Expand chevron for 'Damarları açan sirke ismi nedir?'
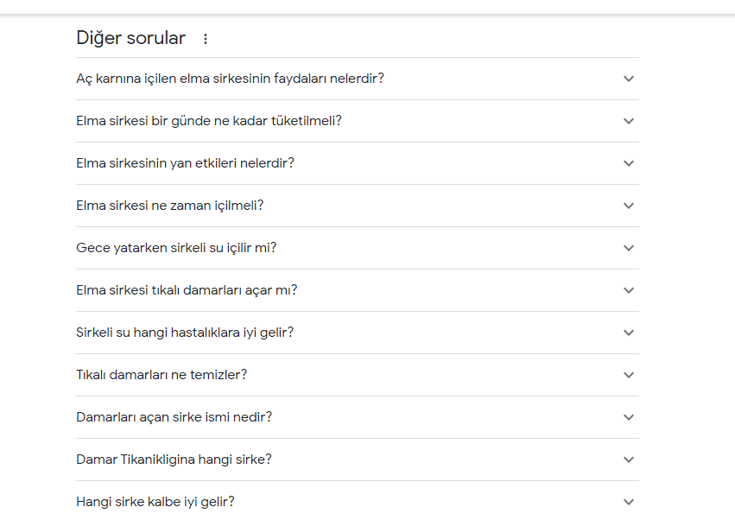Image resolution: width=735 pixels, height=520 pixels. pos(629,417)
